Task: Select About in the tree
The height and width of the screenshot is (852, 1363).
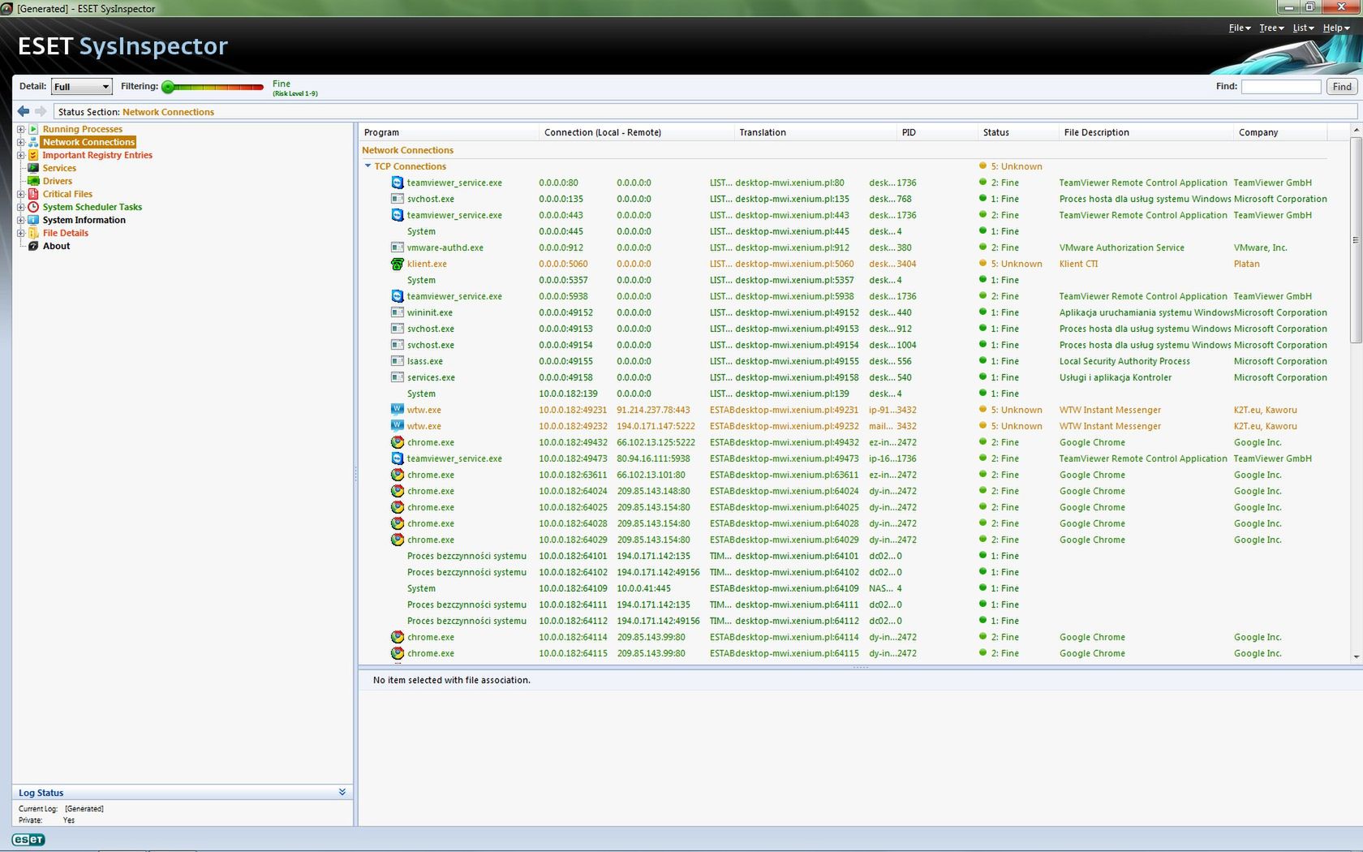Action: (x=57, y=246)
